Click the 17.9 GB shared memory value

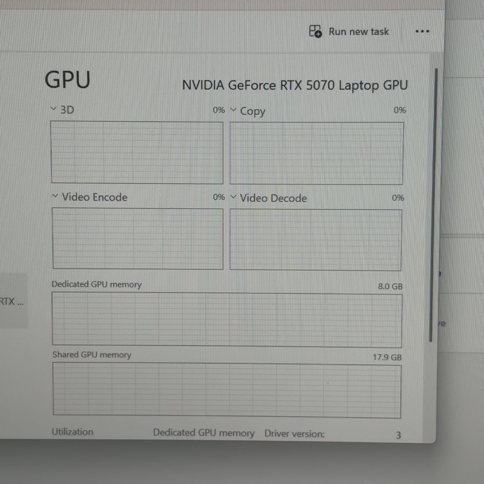click(387, 357)
